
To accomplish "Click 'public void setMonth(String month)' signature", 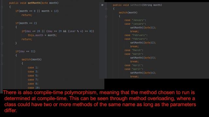I will tap(137, 5).
